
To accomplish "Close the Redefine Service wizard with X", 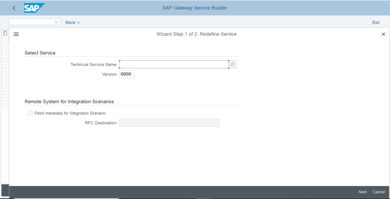I will (x=383, y=34).
